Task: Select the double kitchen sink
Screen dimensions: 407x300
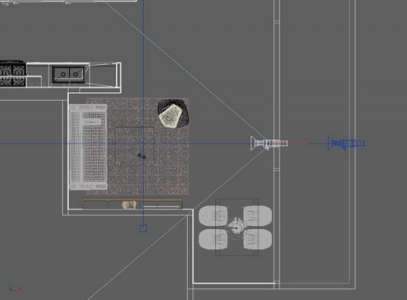Action: coord(69,74)
